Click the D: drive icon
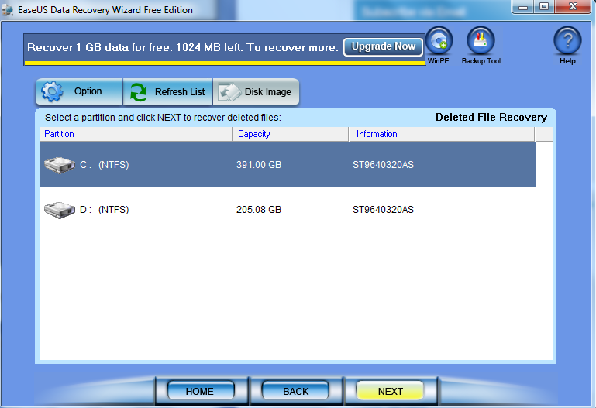This screenshot has height=408, width=596. [x=60, y=210]
